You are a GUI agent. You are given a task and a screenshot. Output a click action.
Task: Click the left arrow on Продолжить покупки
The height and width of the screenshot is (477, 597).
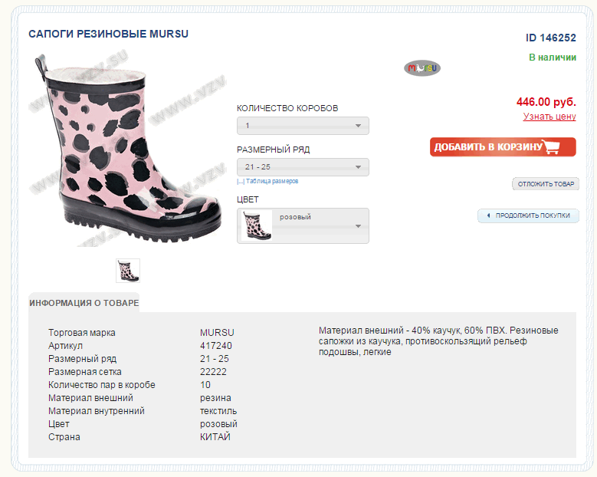488,216
